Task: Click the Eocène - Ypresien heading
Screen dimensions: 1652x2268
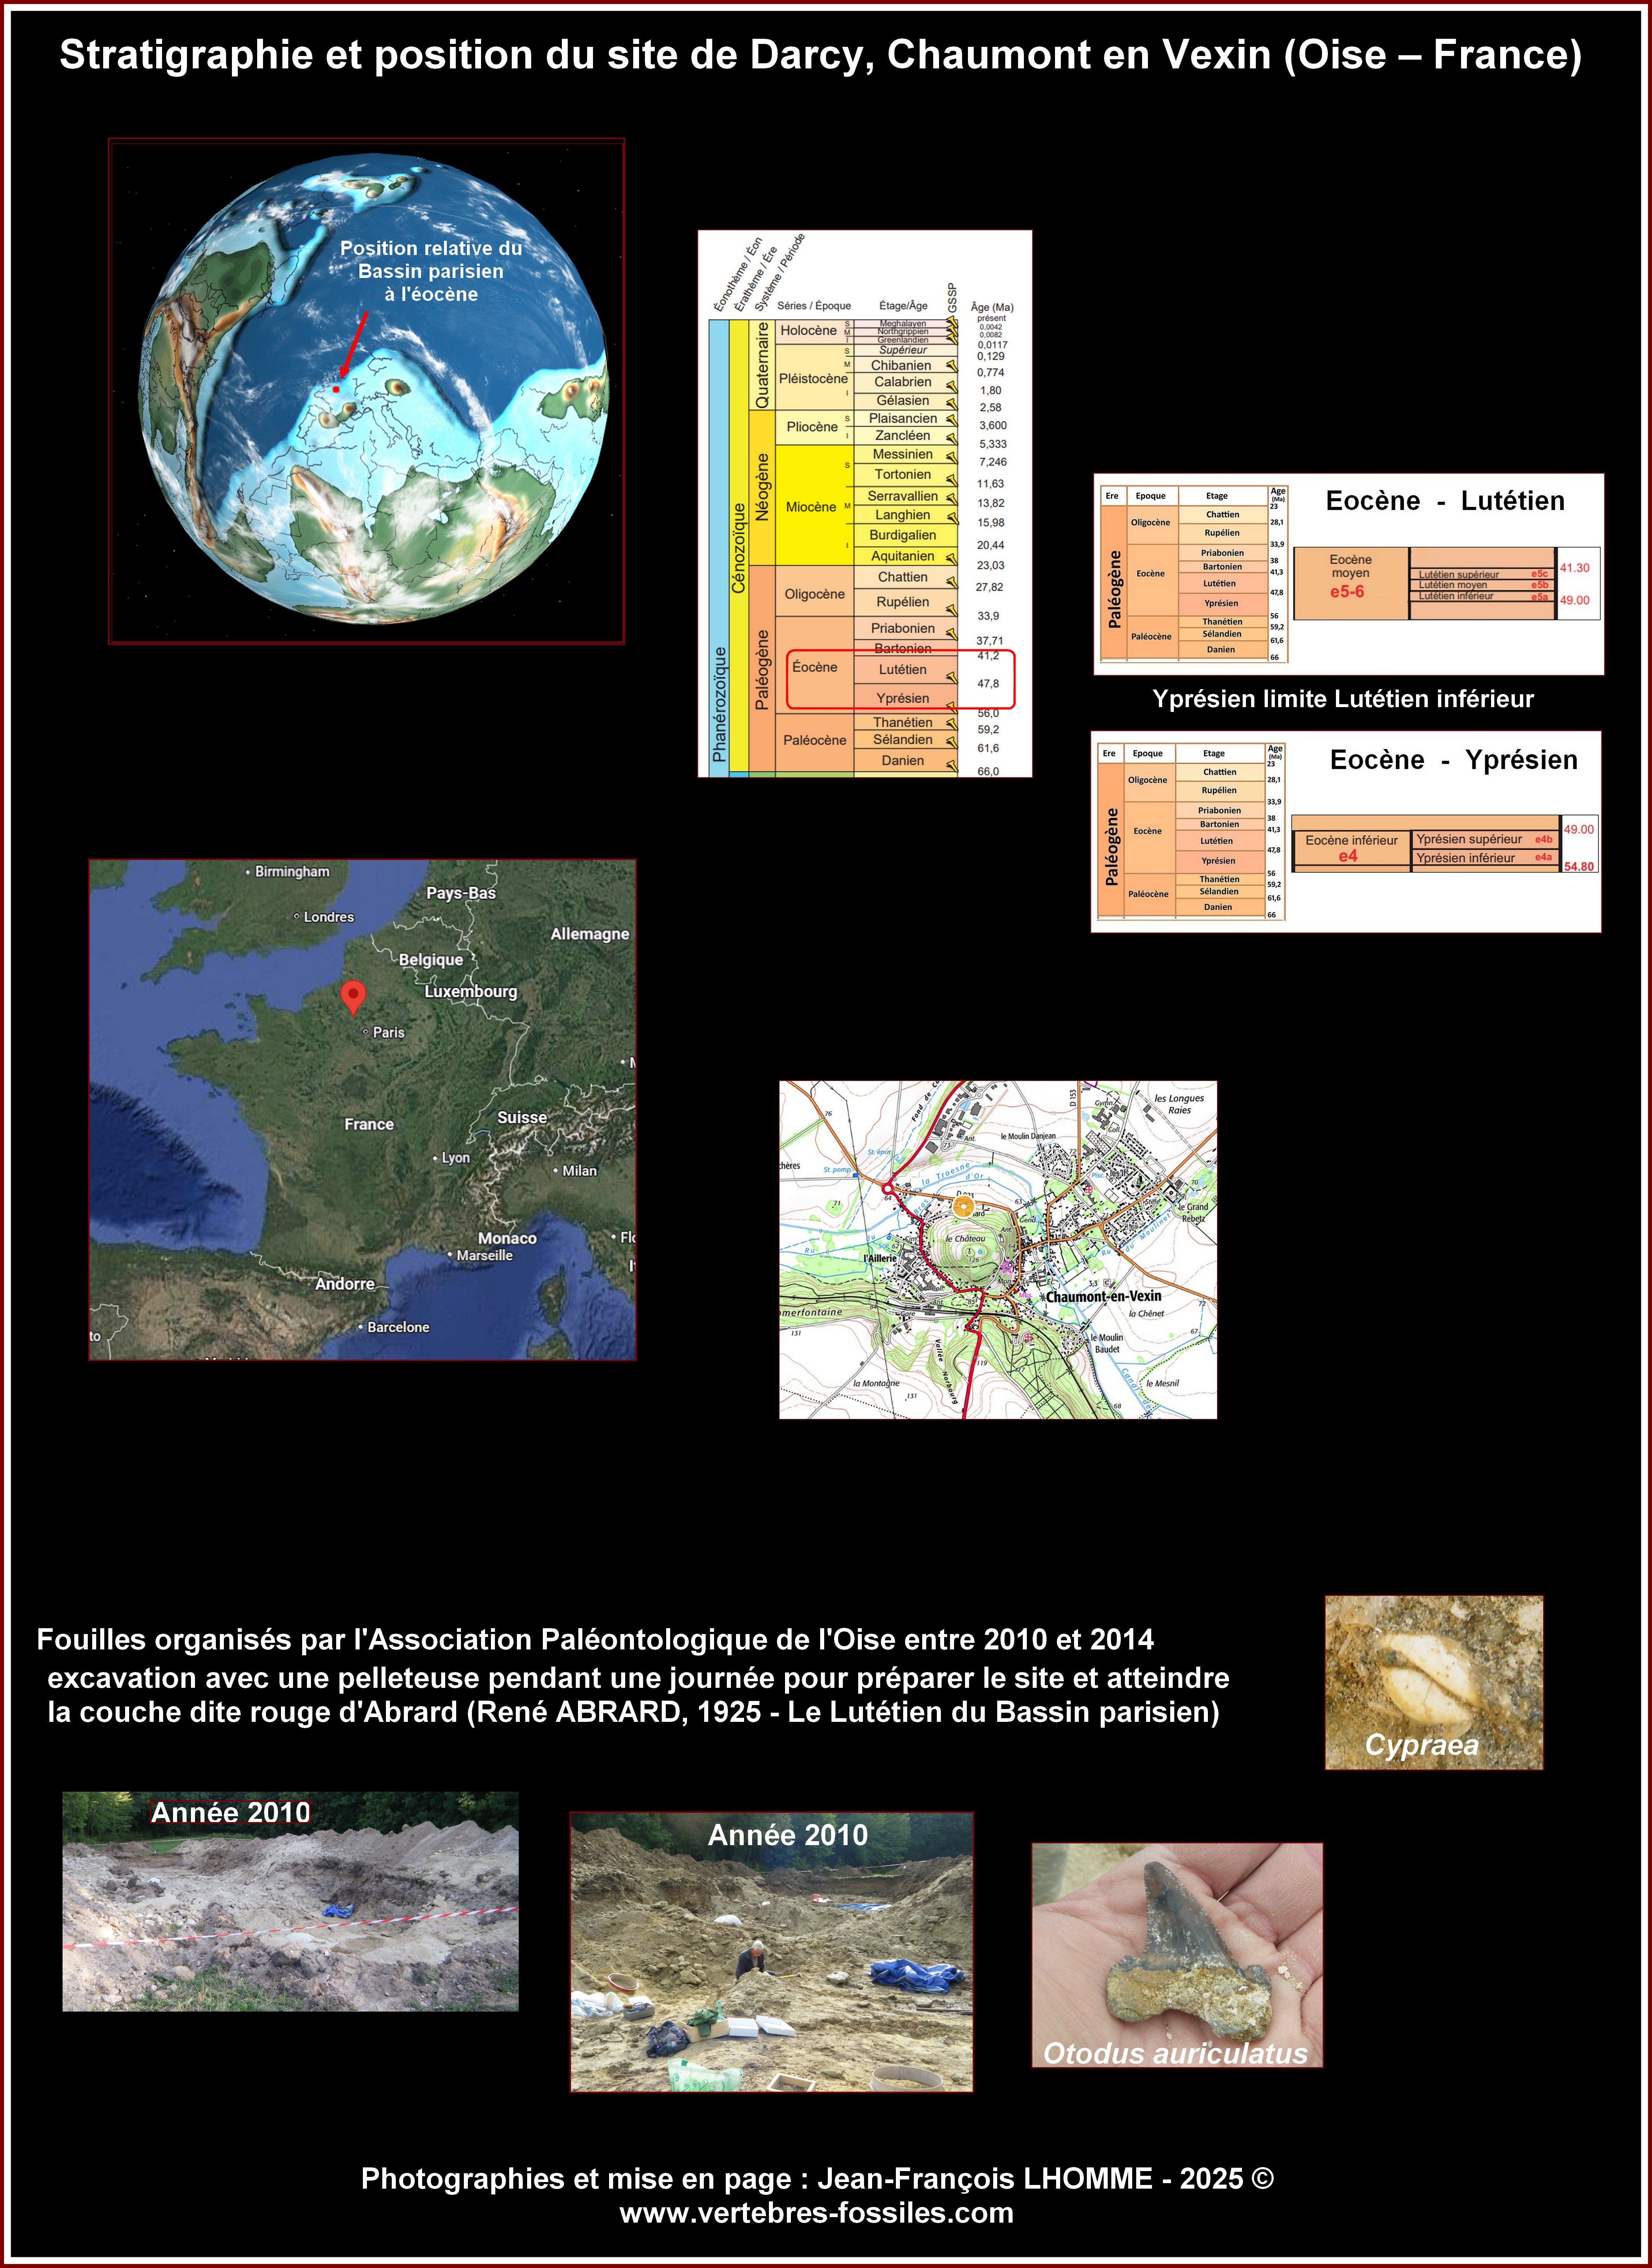Action: [x=1453, y=760]
